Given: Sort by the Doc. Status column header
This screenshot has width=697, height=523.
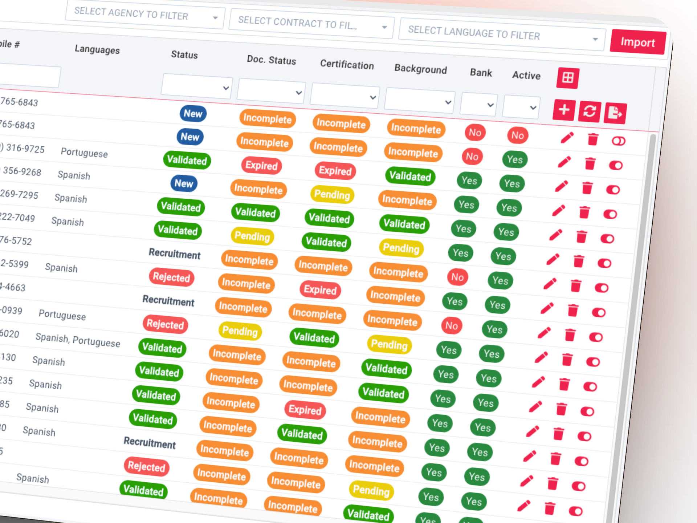Looking at the screenshot, I should coord(271,60).
